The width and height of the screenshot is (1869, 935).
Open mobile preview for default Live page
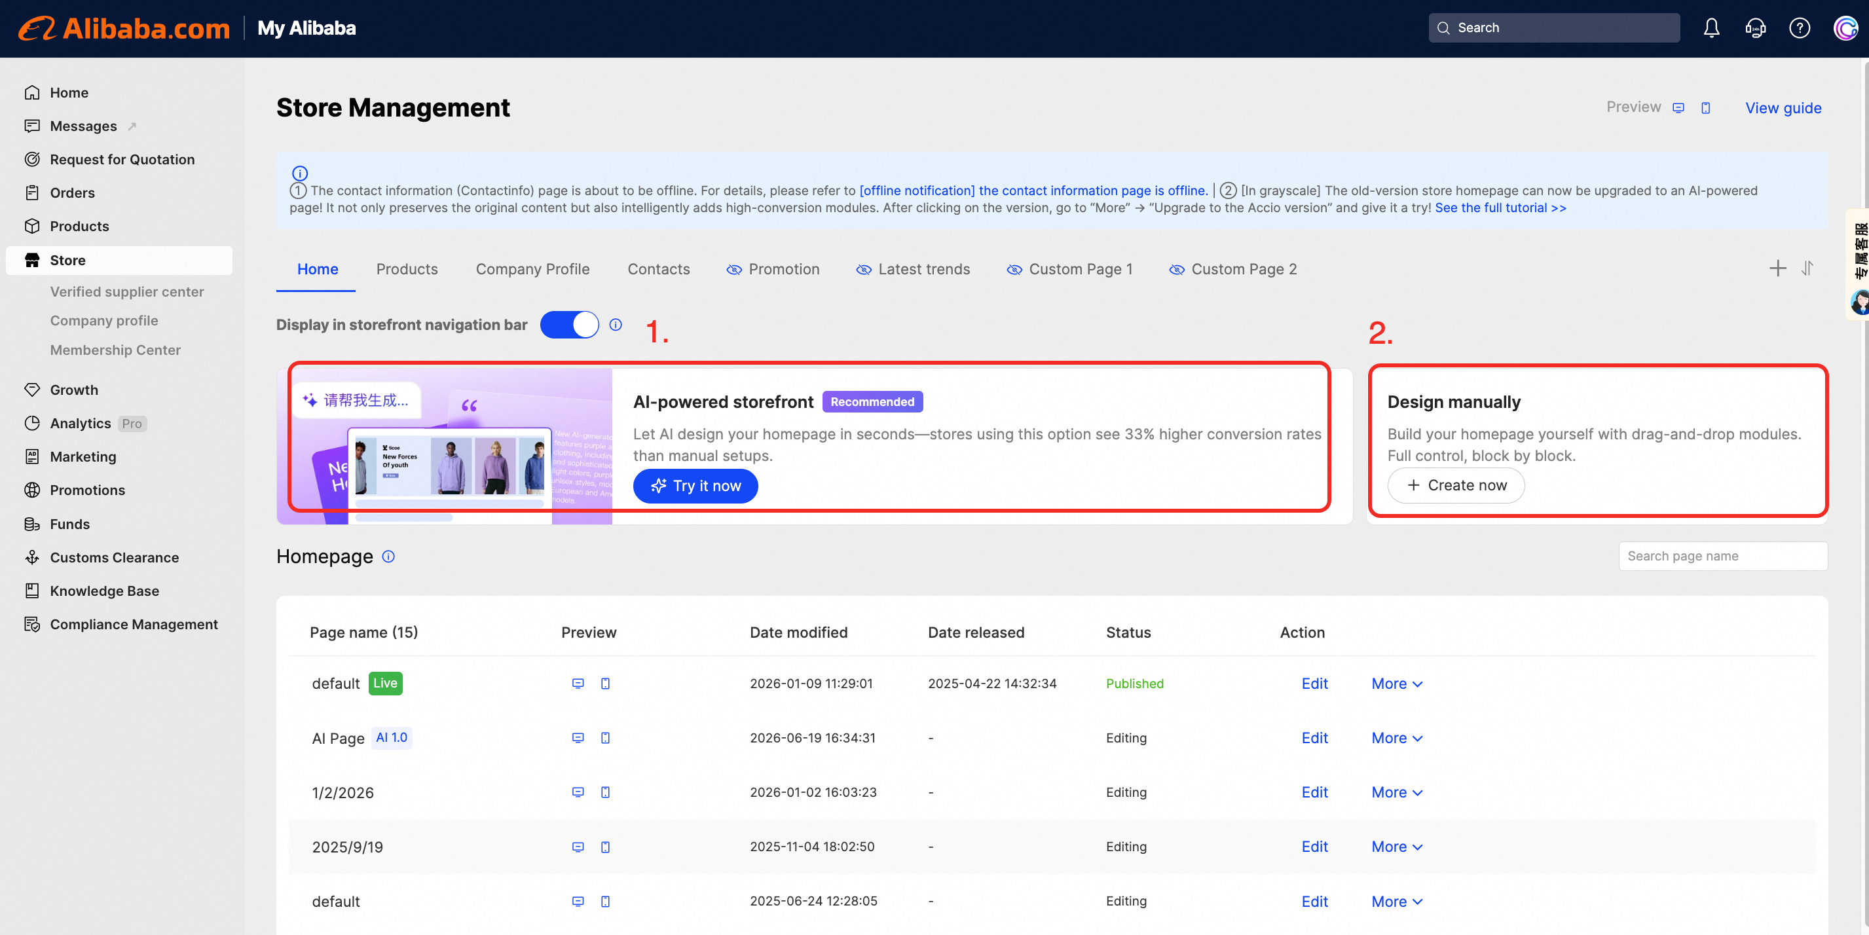pos(605,684)
